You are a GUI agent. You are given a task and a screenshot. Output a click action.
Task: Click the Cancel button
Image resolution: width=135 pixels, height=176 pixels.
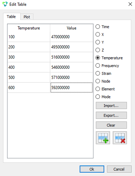(x=119, y=169)
